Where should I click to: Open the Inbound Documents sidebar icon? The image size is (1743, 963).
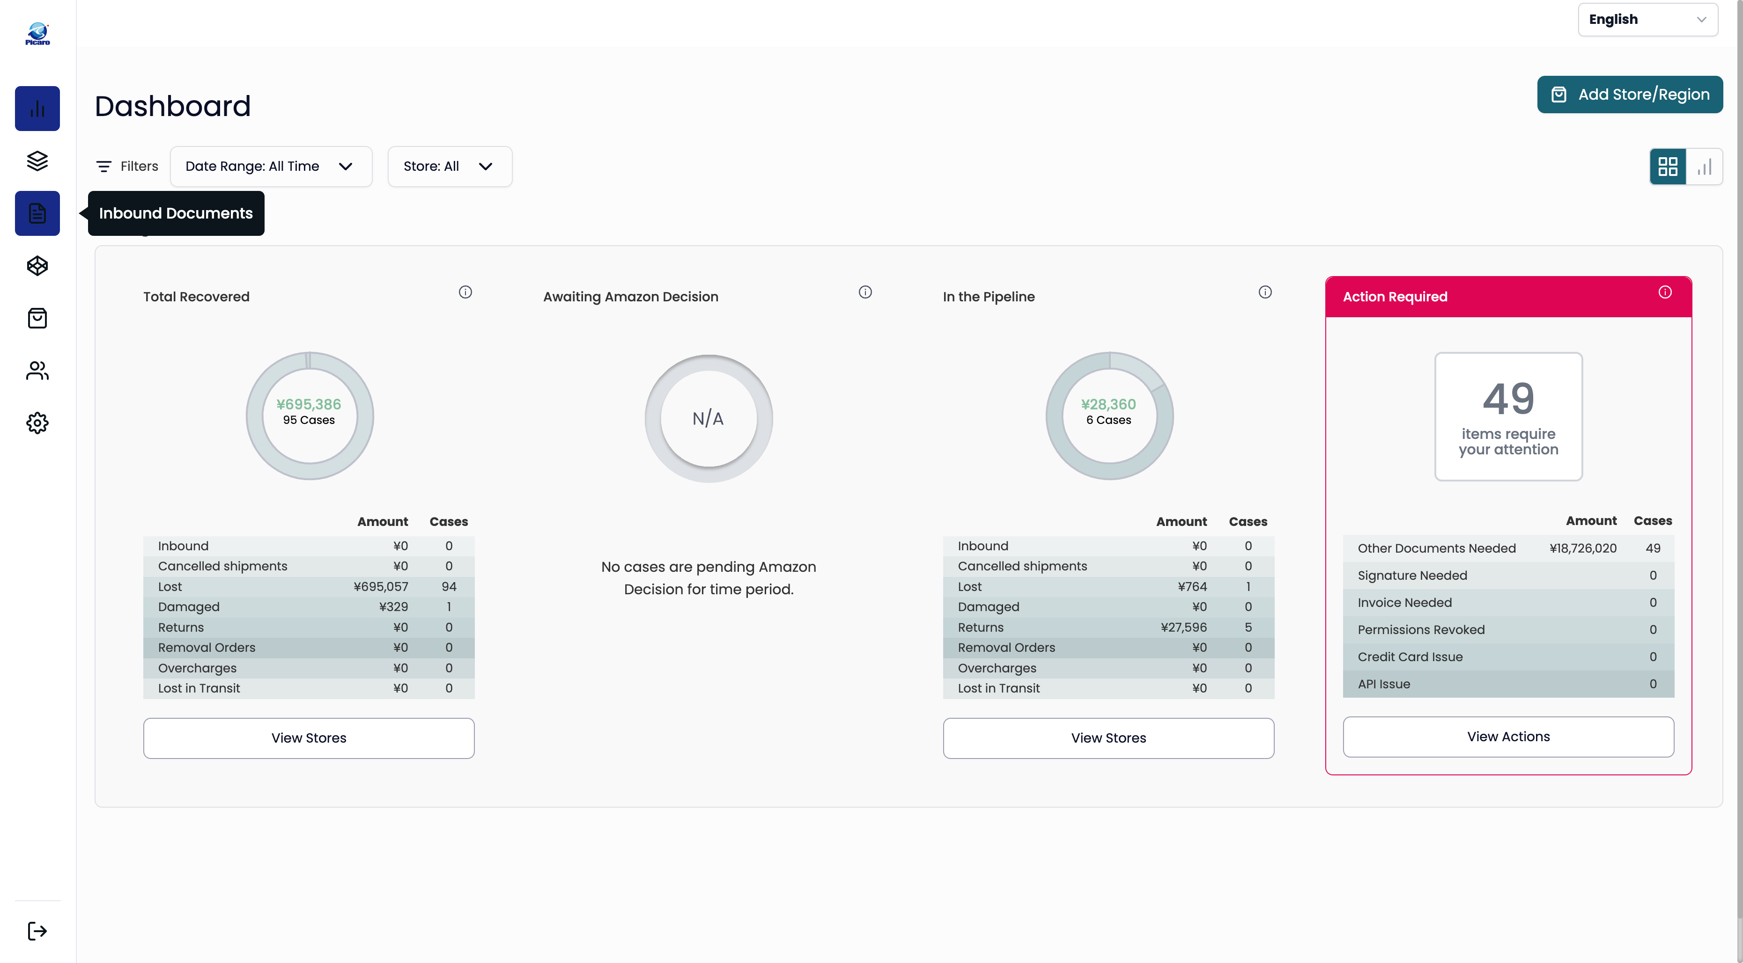point(37,213)
